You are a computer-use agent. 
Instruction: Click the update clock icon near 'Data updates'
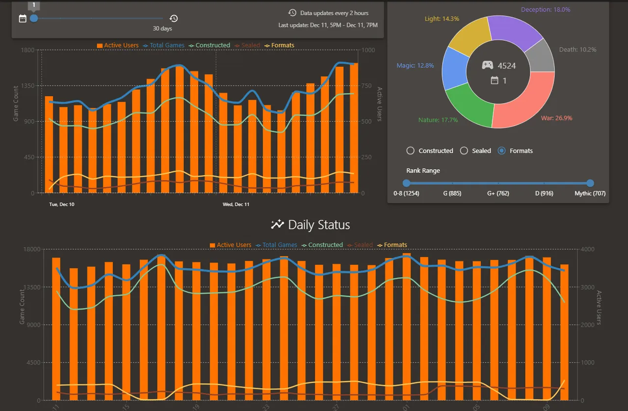[x=292, y=13]
